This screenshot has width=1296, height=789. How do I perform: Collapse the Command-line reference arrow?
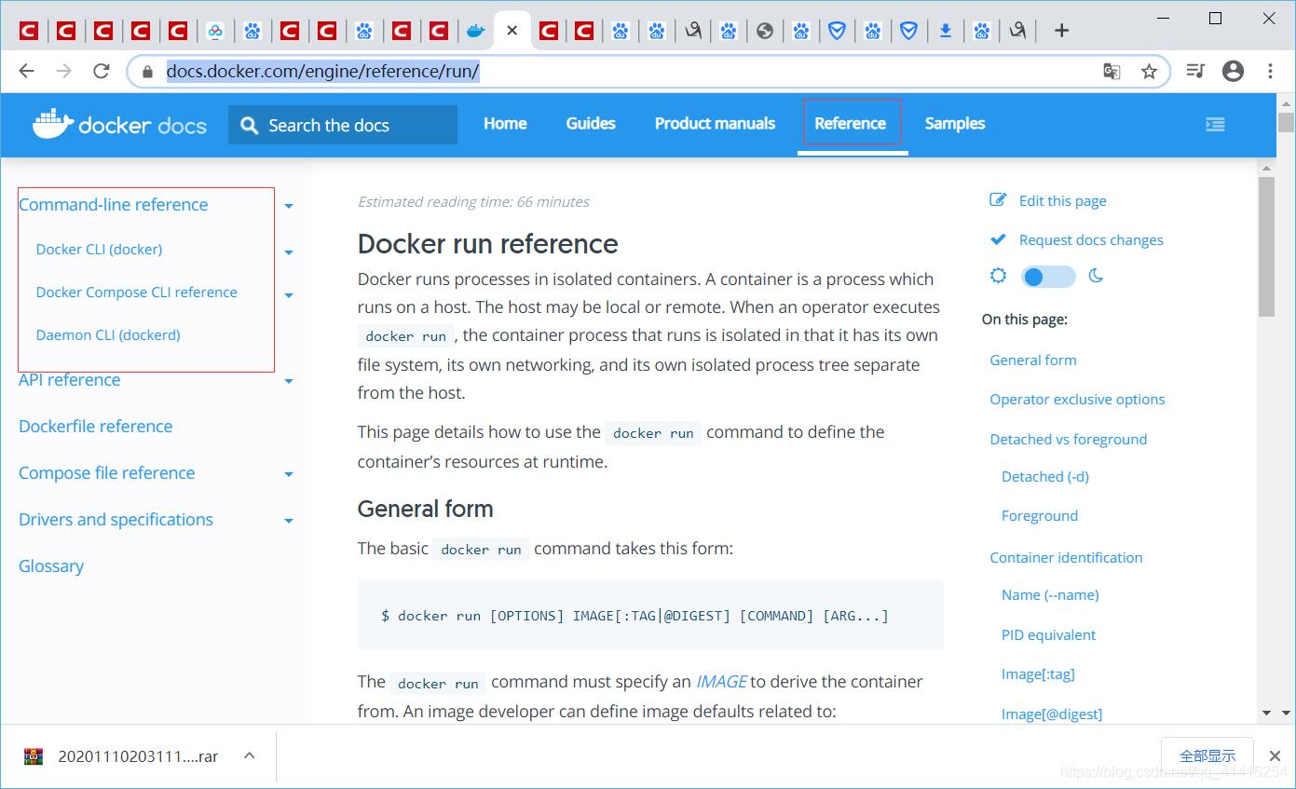click(289, 206)
